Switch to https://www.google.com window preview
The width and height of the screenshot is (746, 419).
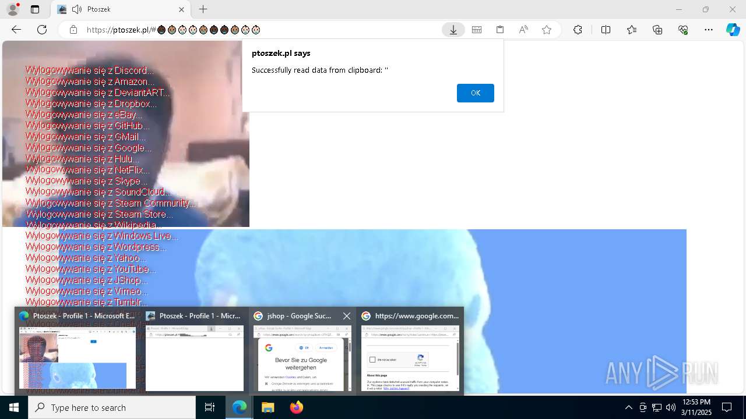pyautogui.click(x=410, y=351)
